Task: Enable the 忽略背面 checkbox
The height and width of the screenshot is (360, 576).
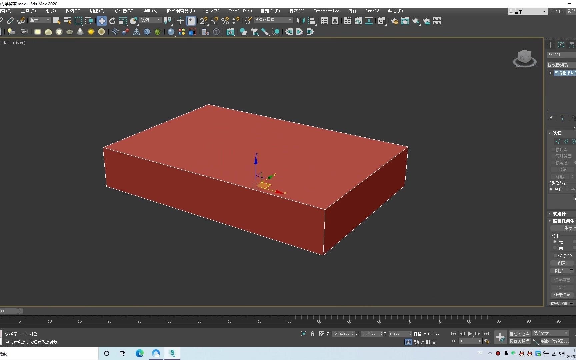Action: pos(552,156)
